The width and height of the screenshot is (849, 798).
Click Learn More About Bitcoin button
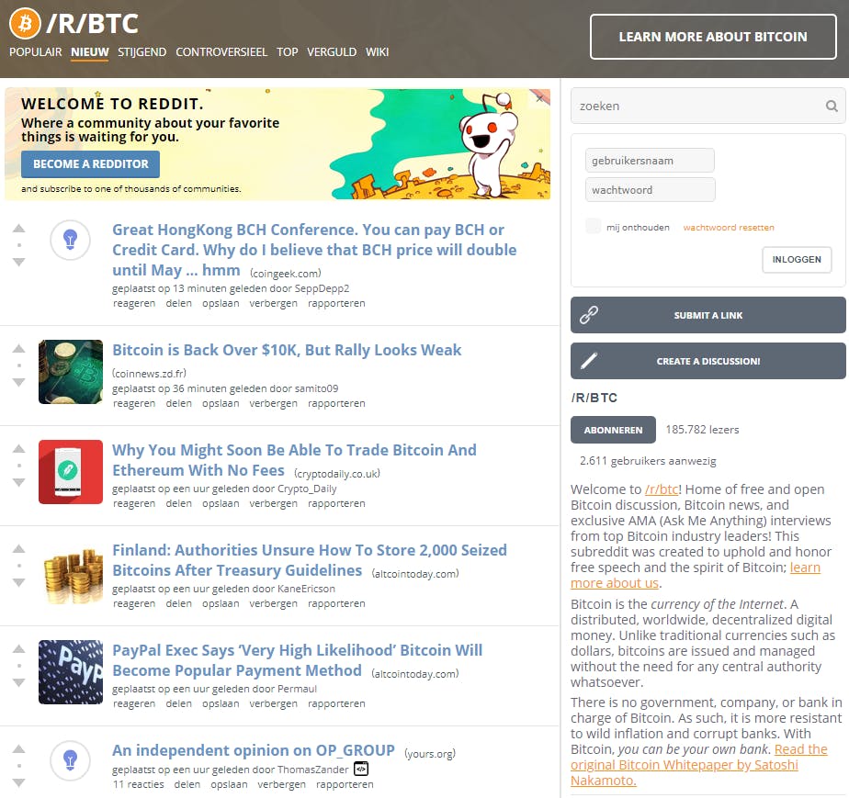[713, 37]
